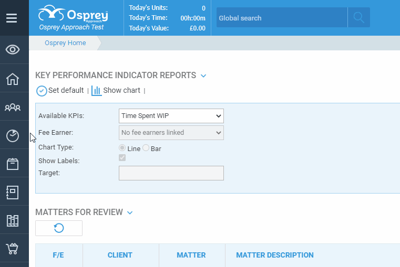Click the eye icon in sidebar
Viewport: 400px width, 267px height.
(13, 50)
